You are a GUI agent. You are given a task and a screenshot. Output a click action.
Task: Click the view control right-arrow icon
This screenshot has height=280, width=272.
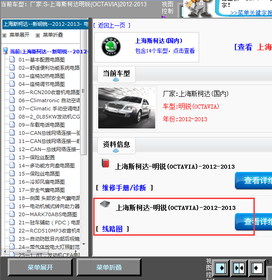221,268
